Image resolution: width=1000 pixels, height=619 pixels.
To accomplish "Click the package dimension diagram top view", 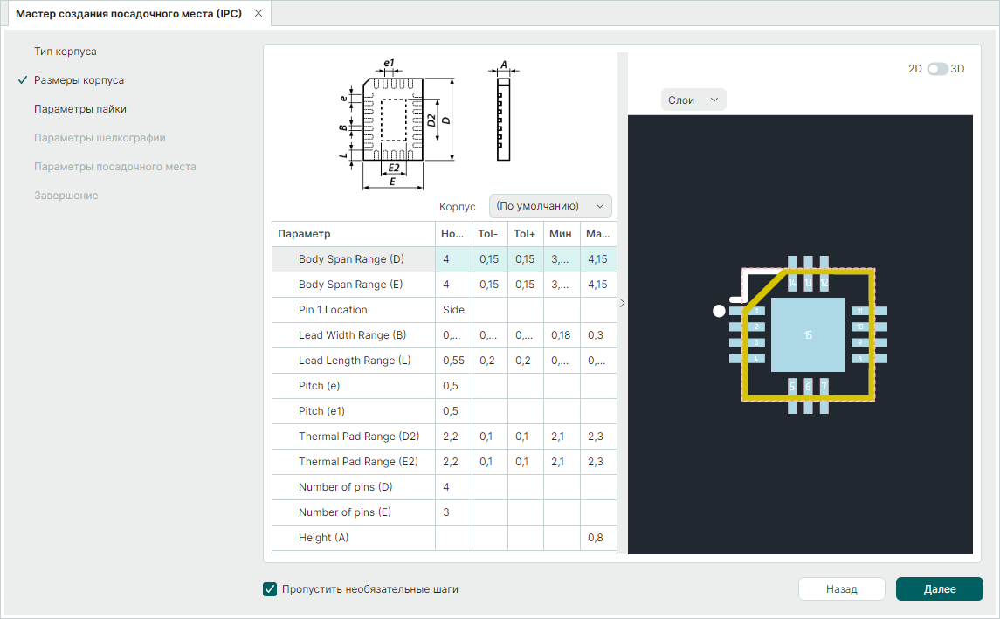I will (x=393, y=120).
